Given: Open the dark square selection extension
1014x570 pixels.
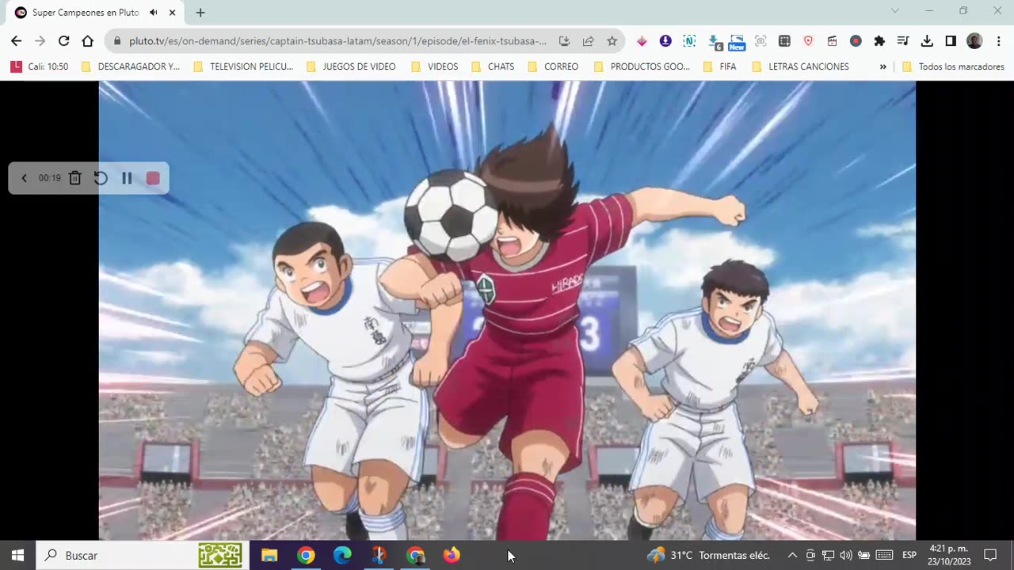Looking at the screenshot, I should [784, 41].
